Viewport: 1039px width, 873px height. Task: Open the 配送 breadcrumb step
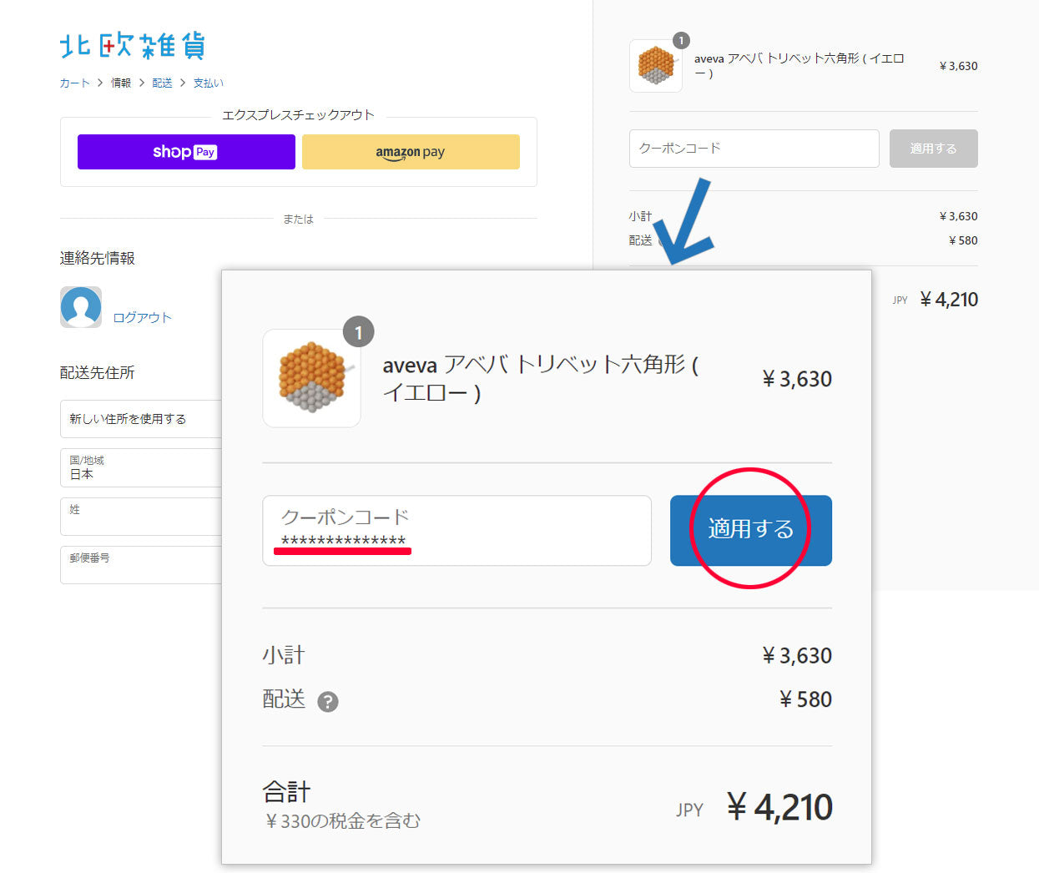(162, 83)
